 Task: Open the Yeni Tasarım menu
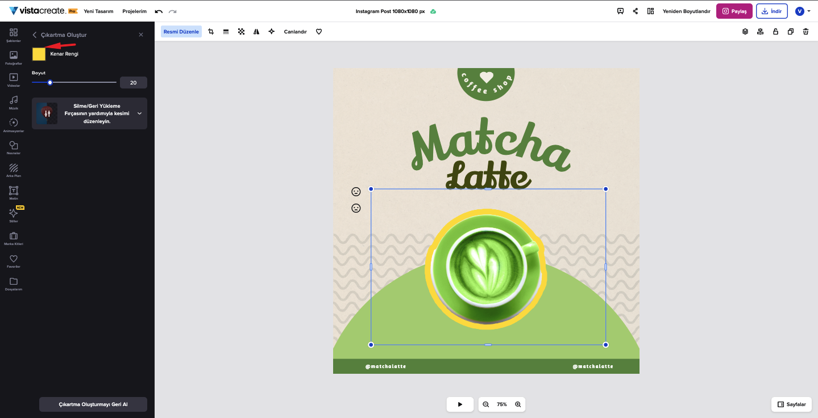coord(98,11)
